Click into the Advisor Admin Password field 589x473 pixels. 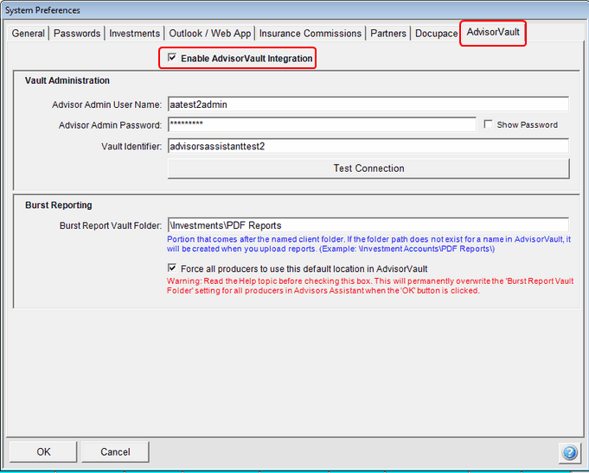(320, 125)
